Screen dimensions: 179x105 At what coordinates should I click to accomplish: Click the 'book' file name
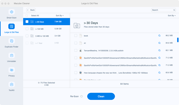pos(86,36)
